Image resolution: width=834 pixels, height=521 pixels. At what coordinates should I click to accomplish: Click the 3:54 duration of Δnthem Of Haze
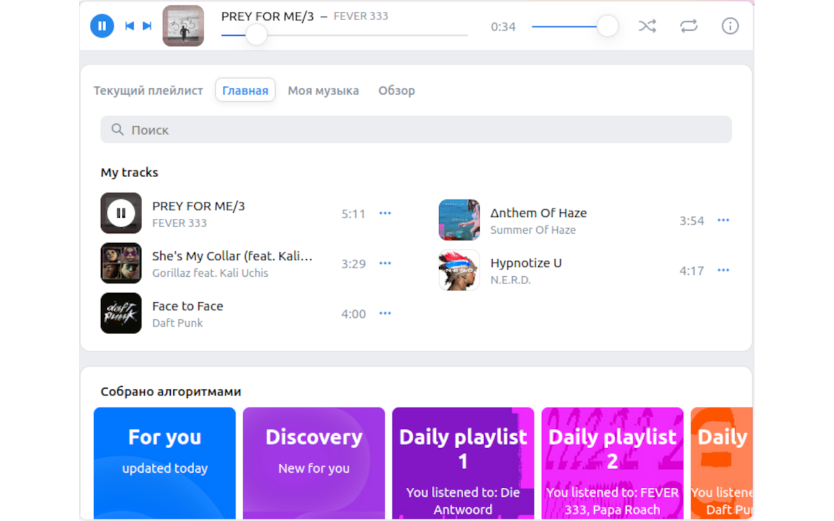691,221
